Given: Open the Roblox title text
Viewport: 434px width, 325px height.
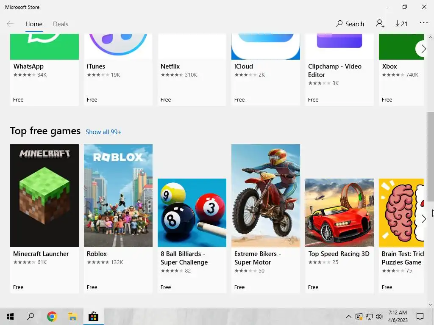Looking at the screenshot, I should (x=97, y=254).
